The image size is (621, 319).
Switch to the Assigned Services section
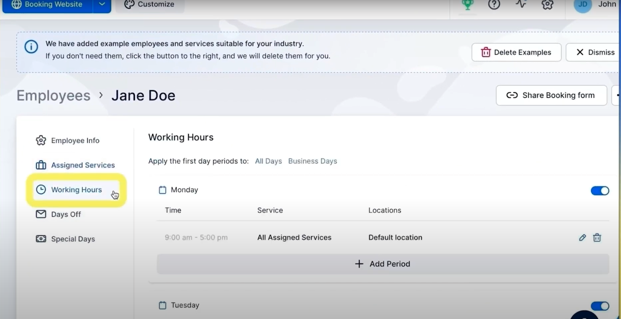pos(82,165)
